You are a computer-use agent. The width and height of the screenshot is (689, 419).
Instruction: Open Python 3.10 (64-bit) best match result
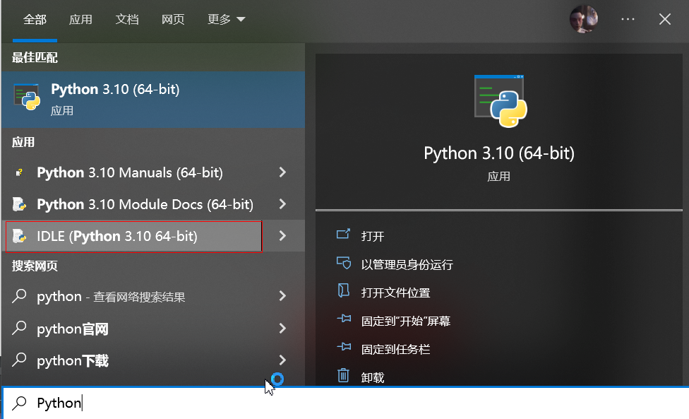pyautogui.click(x=153, y=100)
